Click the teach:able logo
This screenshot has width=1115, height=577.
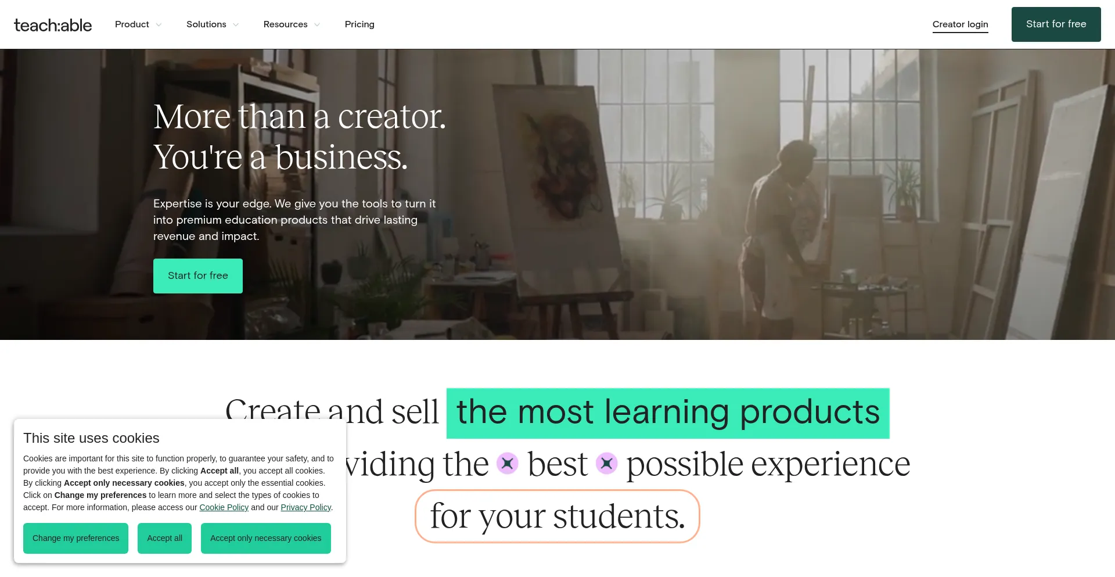tap(53, 25)
